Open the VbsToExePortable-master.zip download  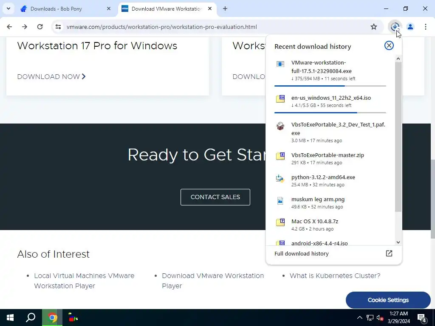click(330, 158)
